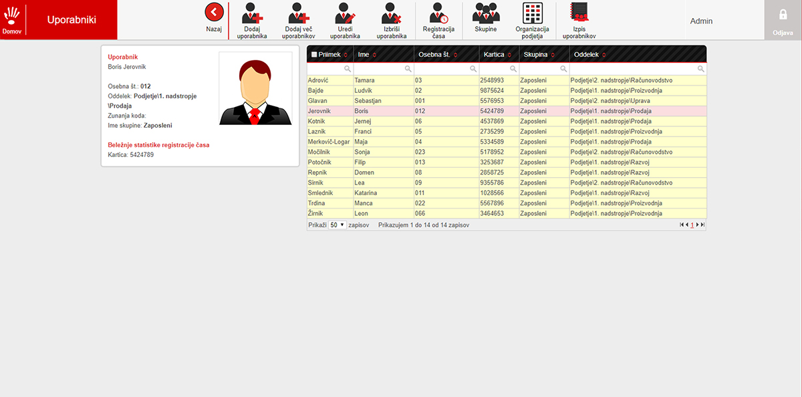Go to next page of table

[x=698, y=225]
